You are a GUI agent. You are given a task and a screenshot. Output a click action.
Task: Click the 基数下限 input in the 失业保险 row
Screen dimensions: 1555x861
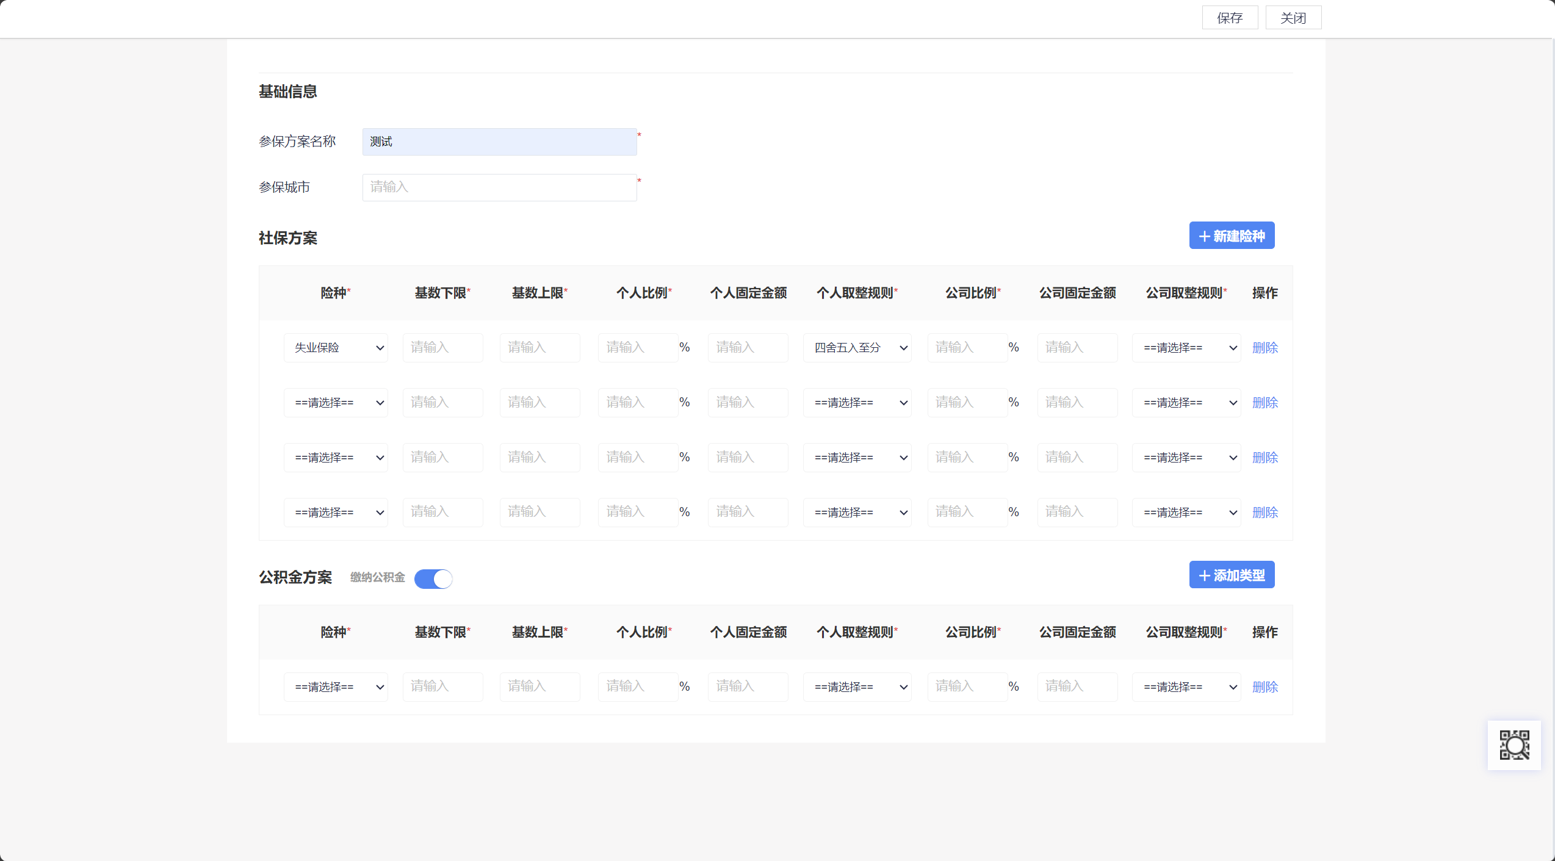click(442, 348)
